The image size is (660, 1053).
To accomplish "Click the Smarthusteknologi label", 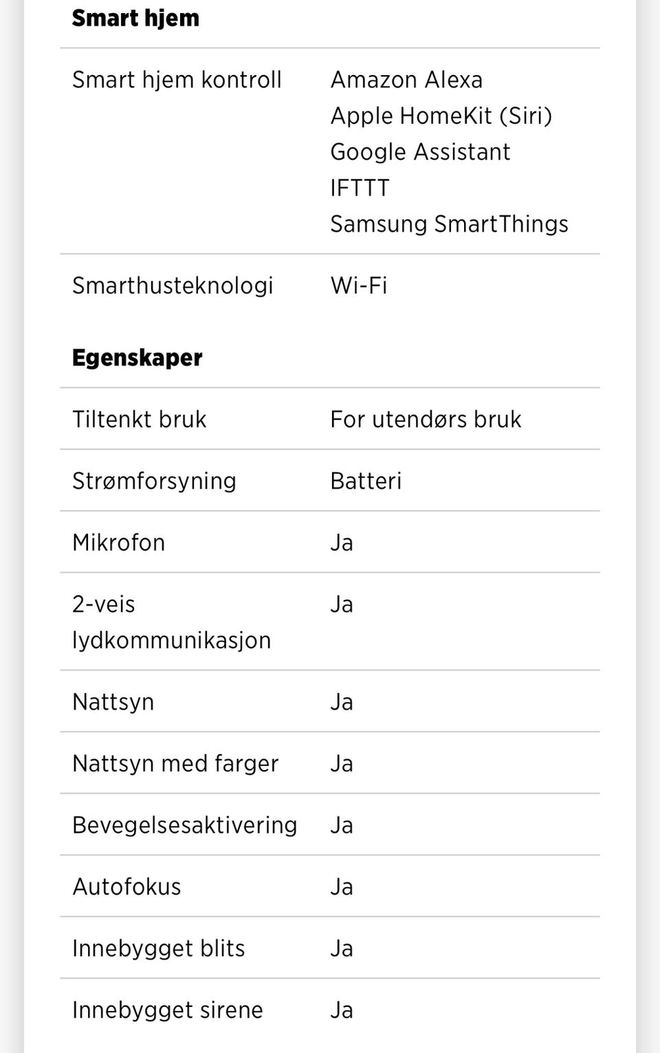I will [x=173, y=286].
